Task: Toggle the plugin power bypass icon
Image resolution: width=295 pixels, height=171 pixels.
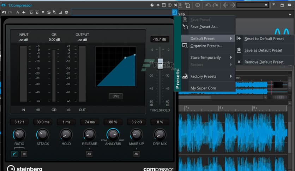Action: point(66,12)
